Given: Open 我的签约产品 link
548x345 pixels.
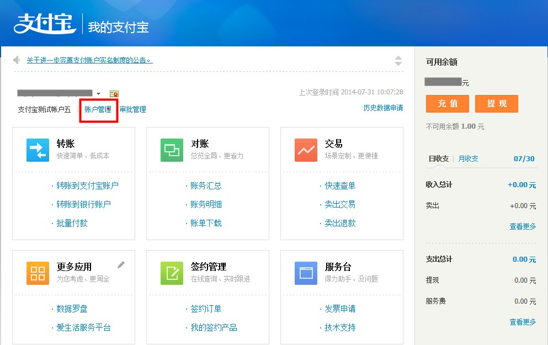Looking at the screenshot, I should 214,327.
